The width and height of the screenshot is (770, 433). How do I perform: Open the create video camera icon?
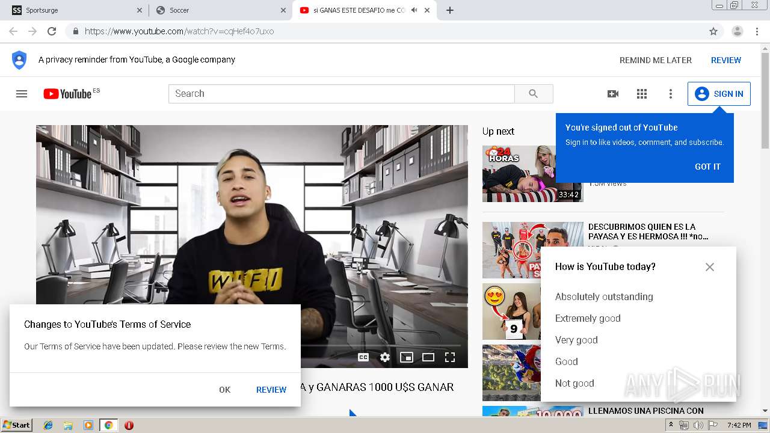pyautogui.click(x=613, y=94)
